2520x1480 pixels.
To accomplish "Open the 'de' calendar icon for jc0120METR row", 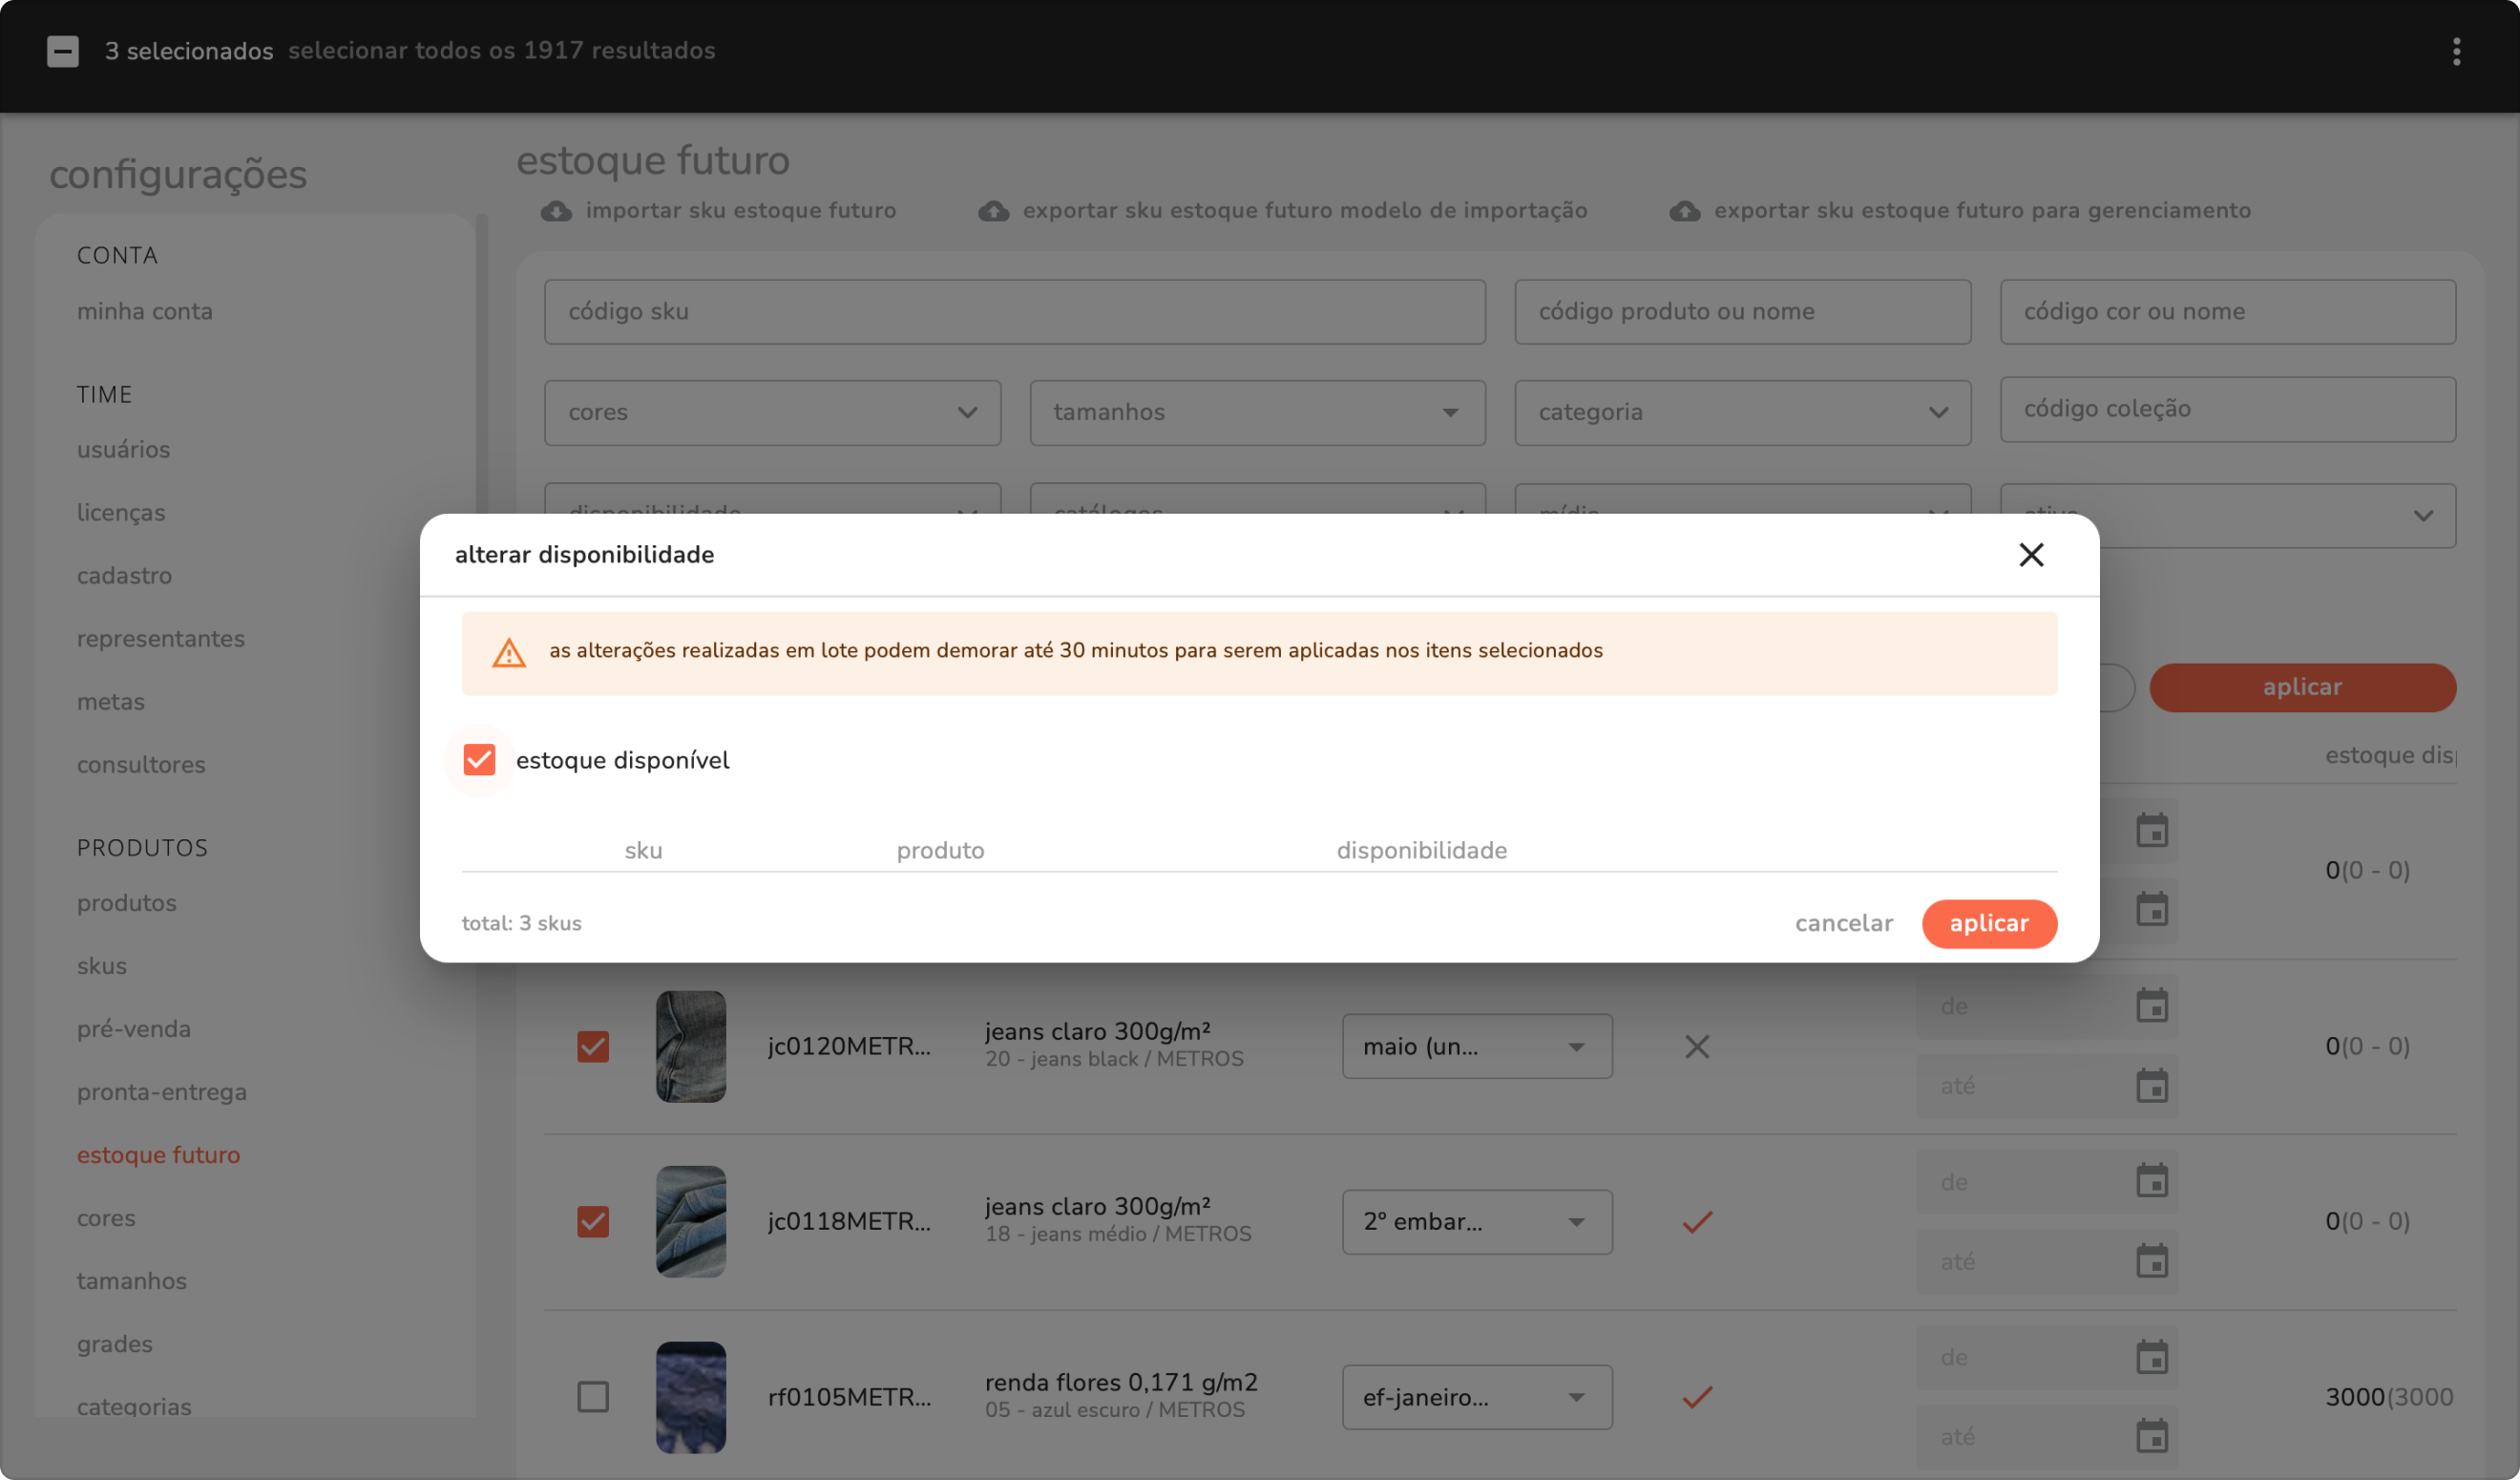I will pyautogui.click(x=2151, y=1006).
